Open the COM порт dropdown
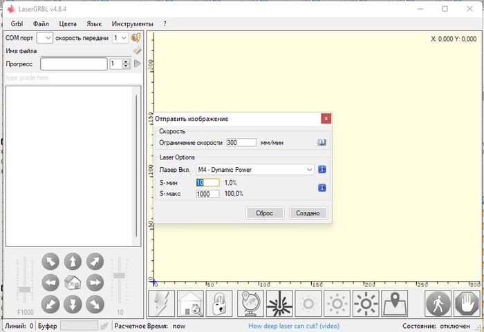Image resolution: width=484 pixels, height=332 pixels. point(45,37)
